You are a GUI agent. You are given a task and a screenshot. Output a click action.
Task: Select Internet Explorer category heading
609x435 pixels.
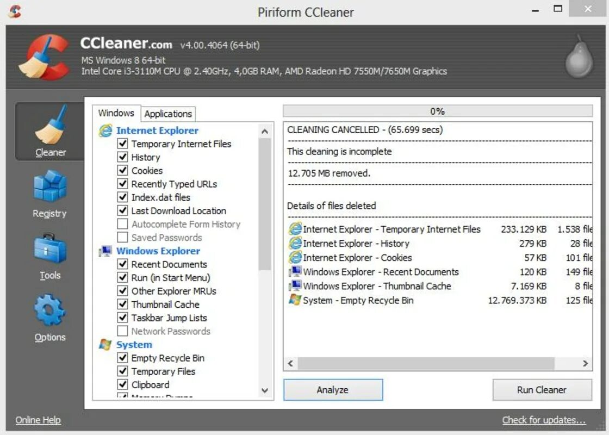click(157, 130)
